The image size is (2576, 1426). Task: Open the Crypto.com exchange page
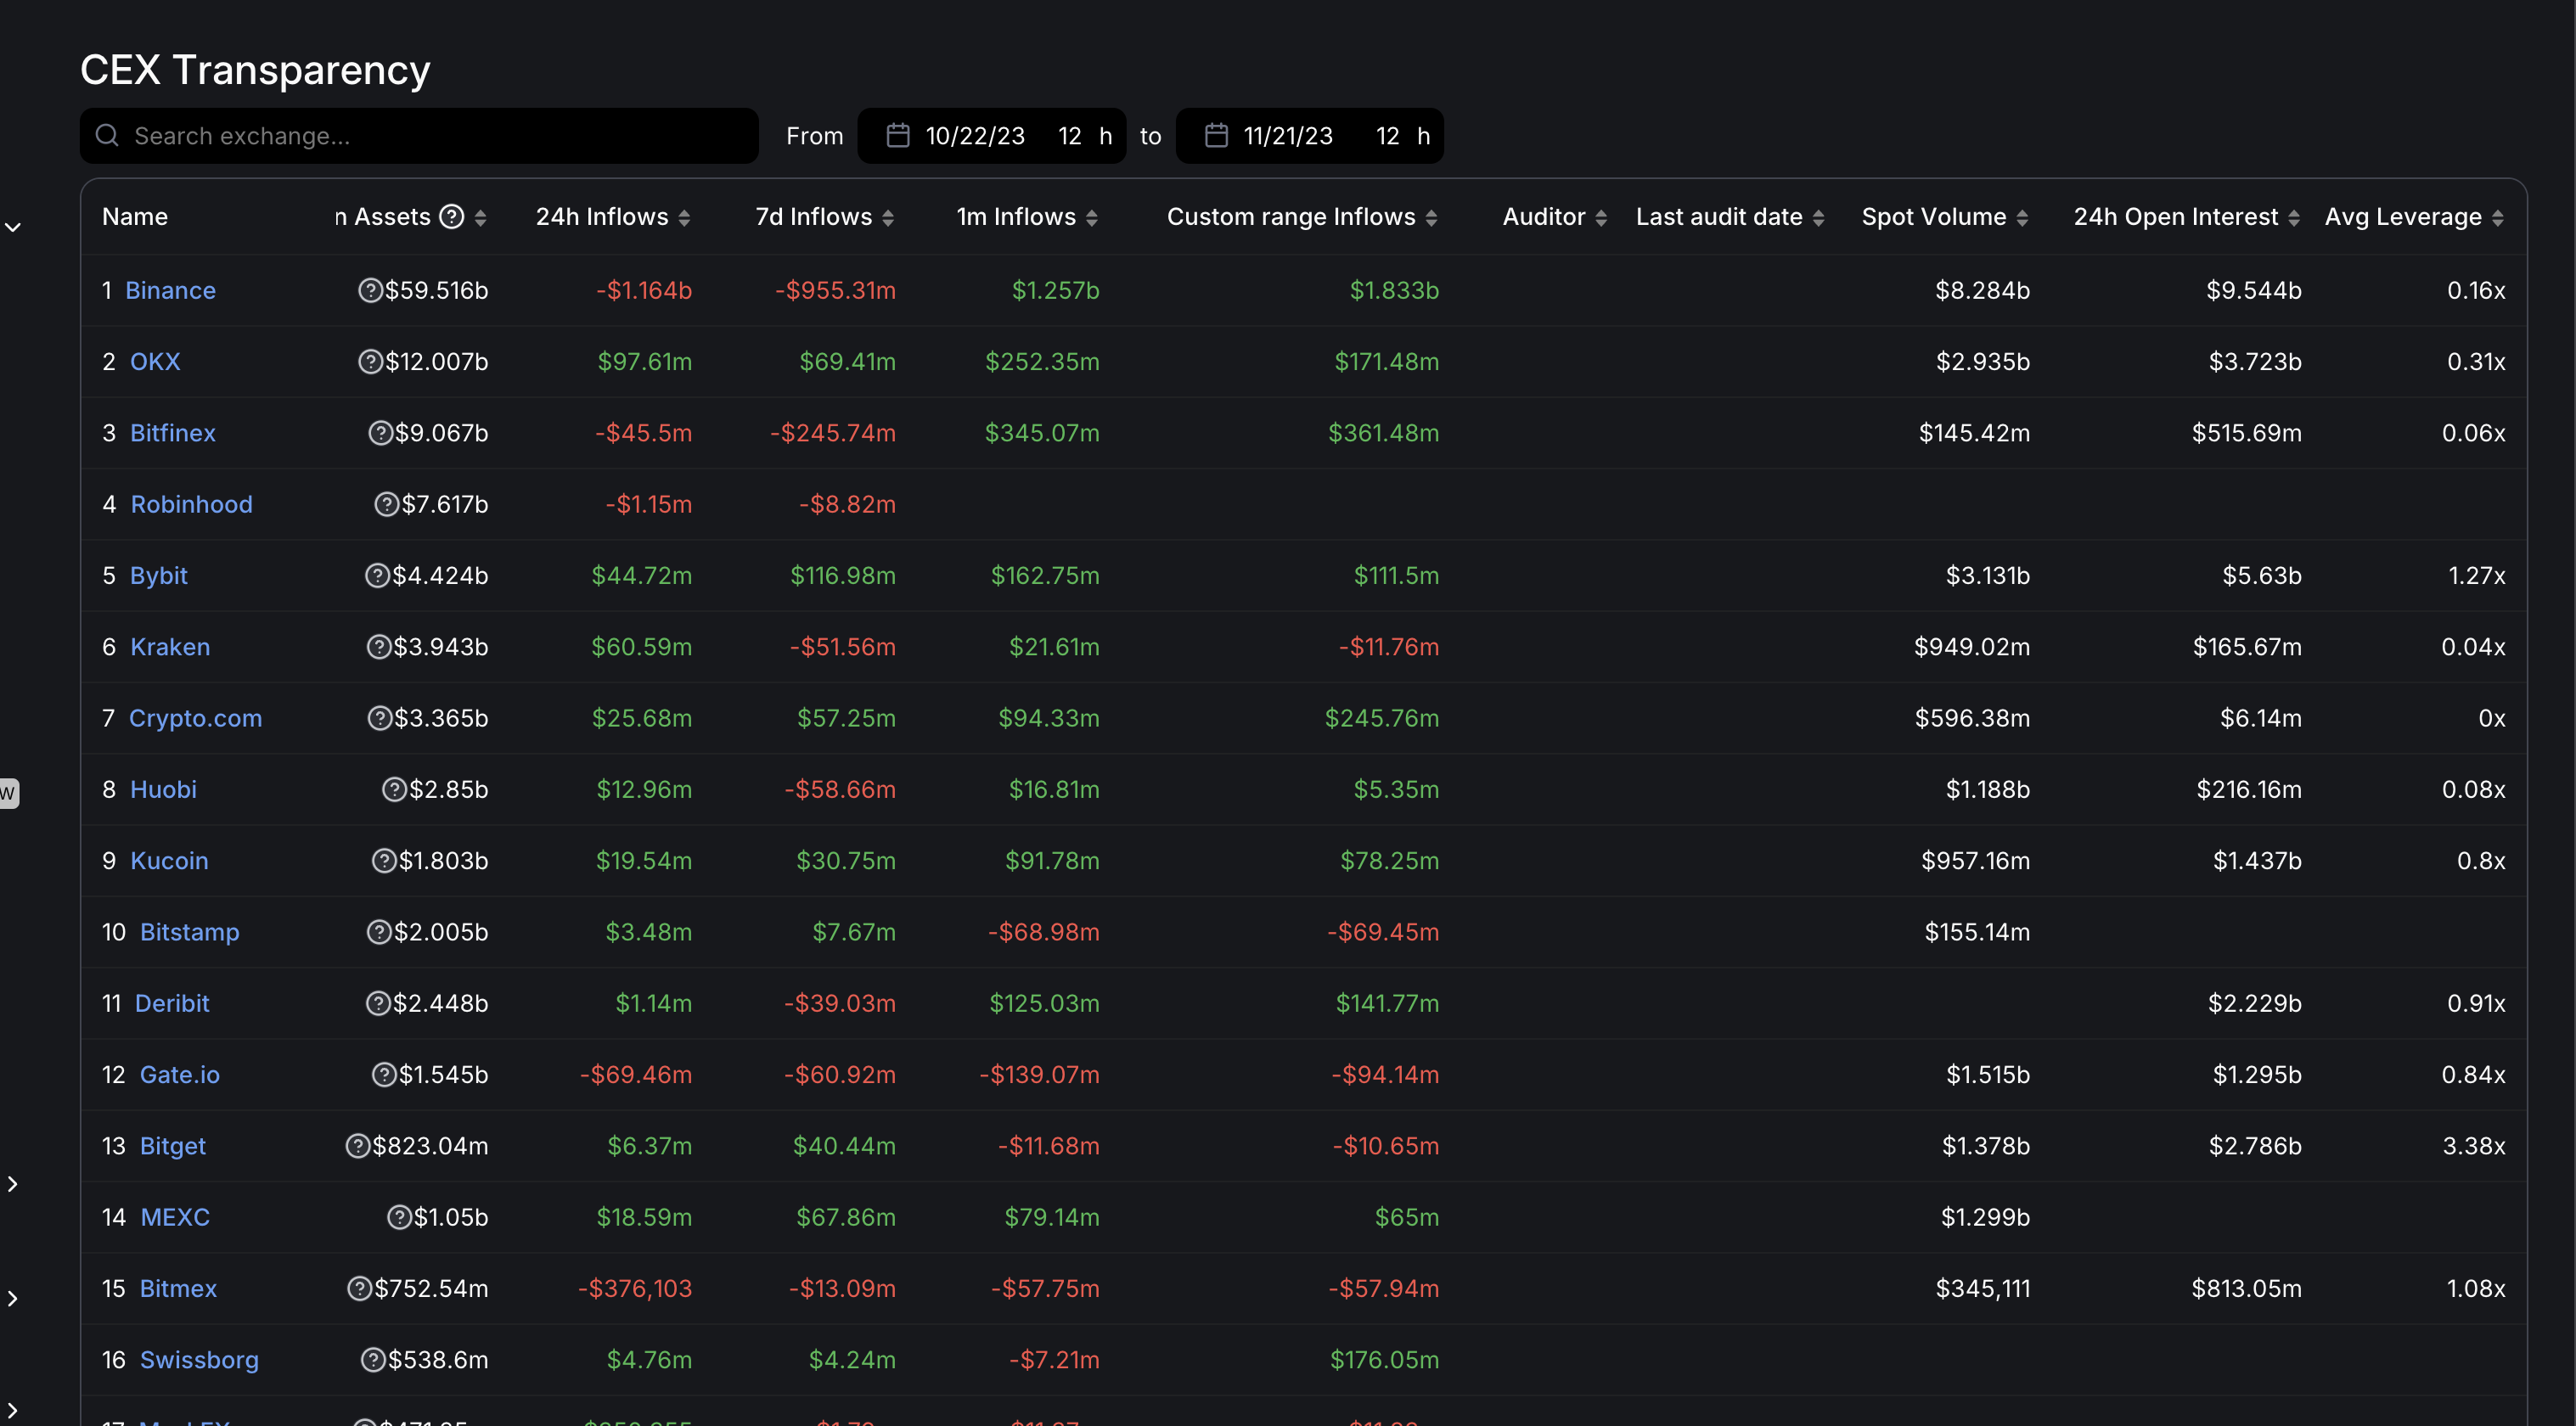pyautogui.click(x=196, y=717)
